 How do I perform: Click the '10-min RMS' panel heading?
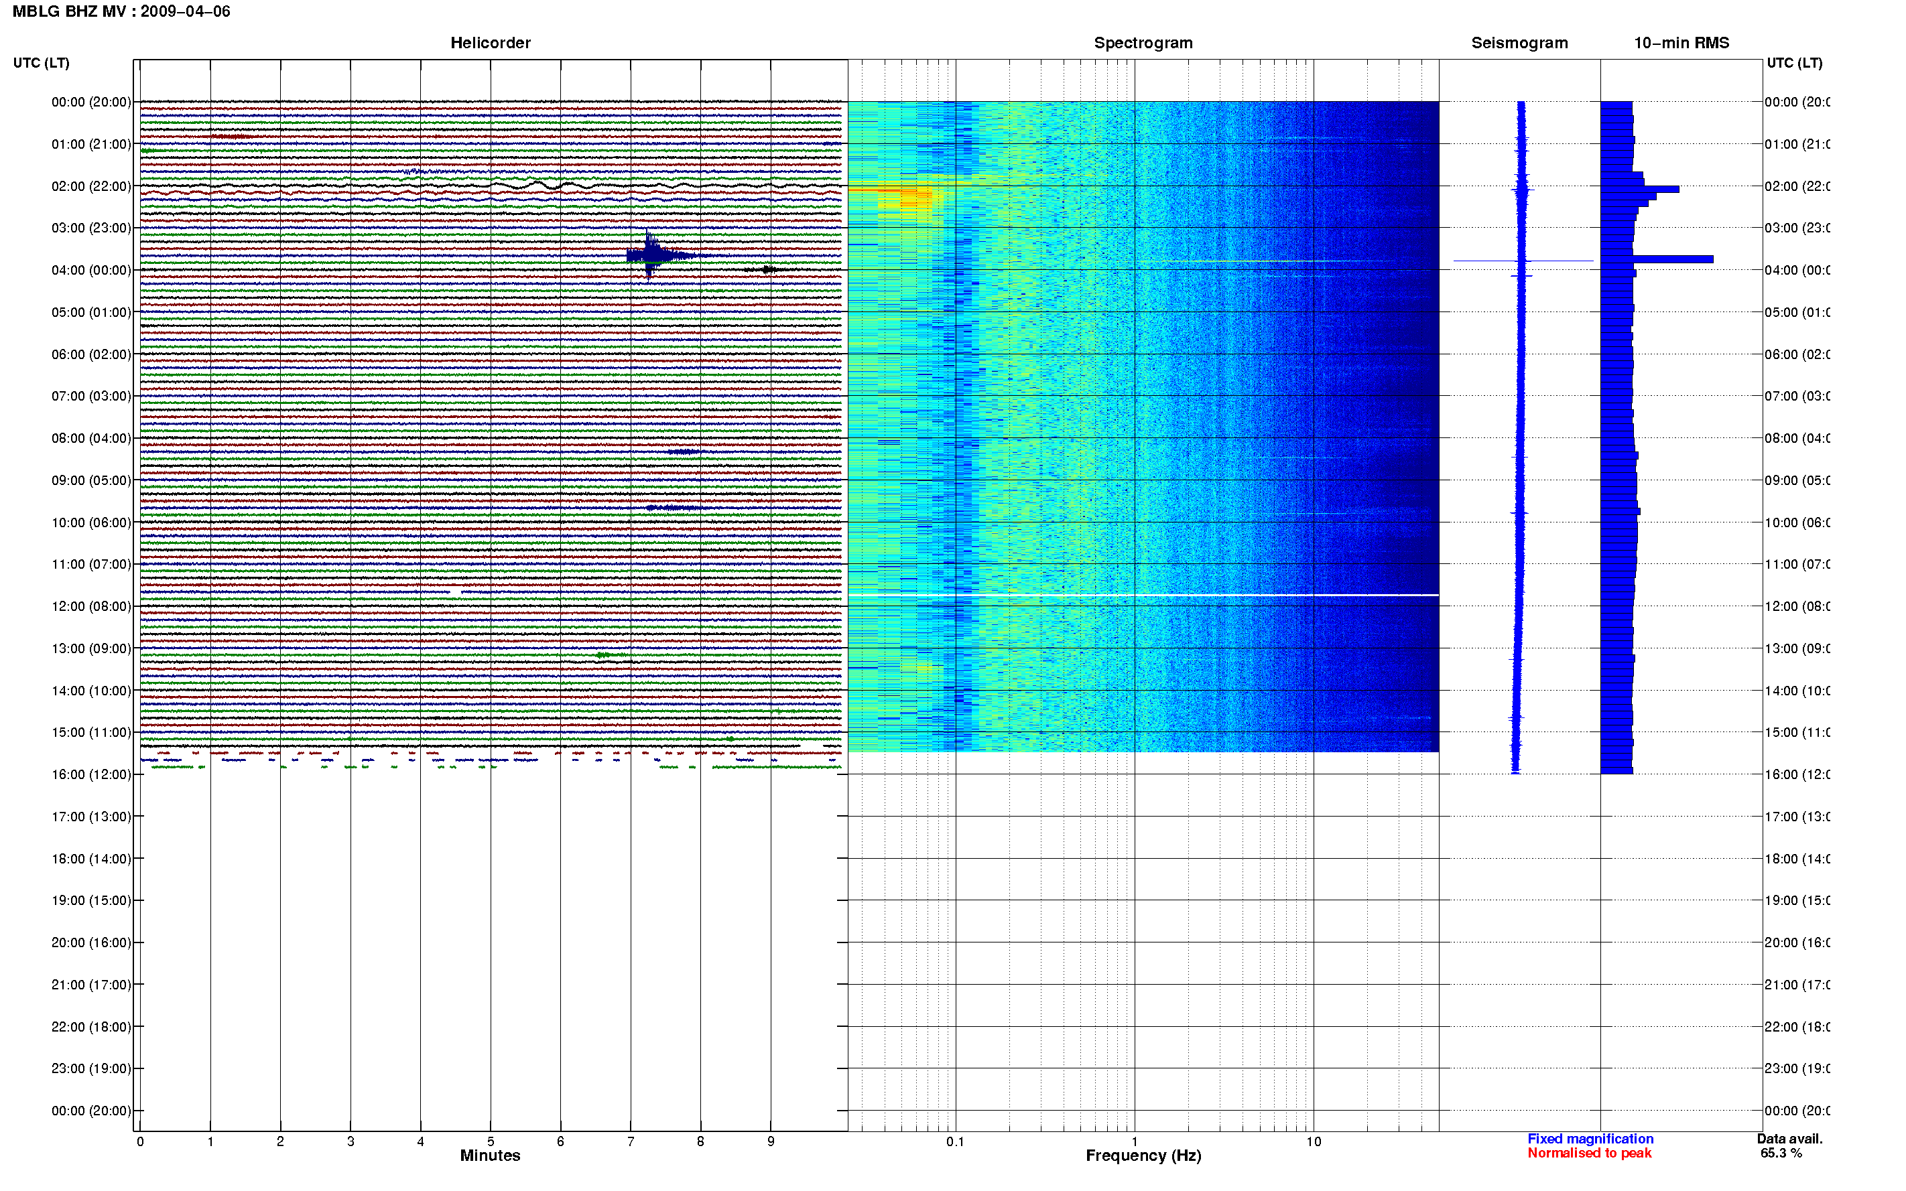1681,43
